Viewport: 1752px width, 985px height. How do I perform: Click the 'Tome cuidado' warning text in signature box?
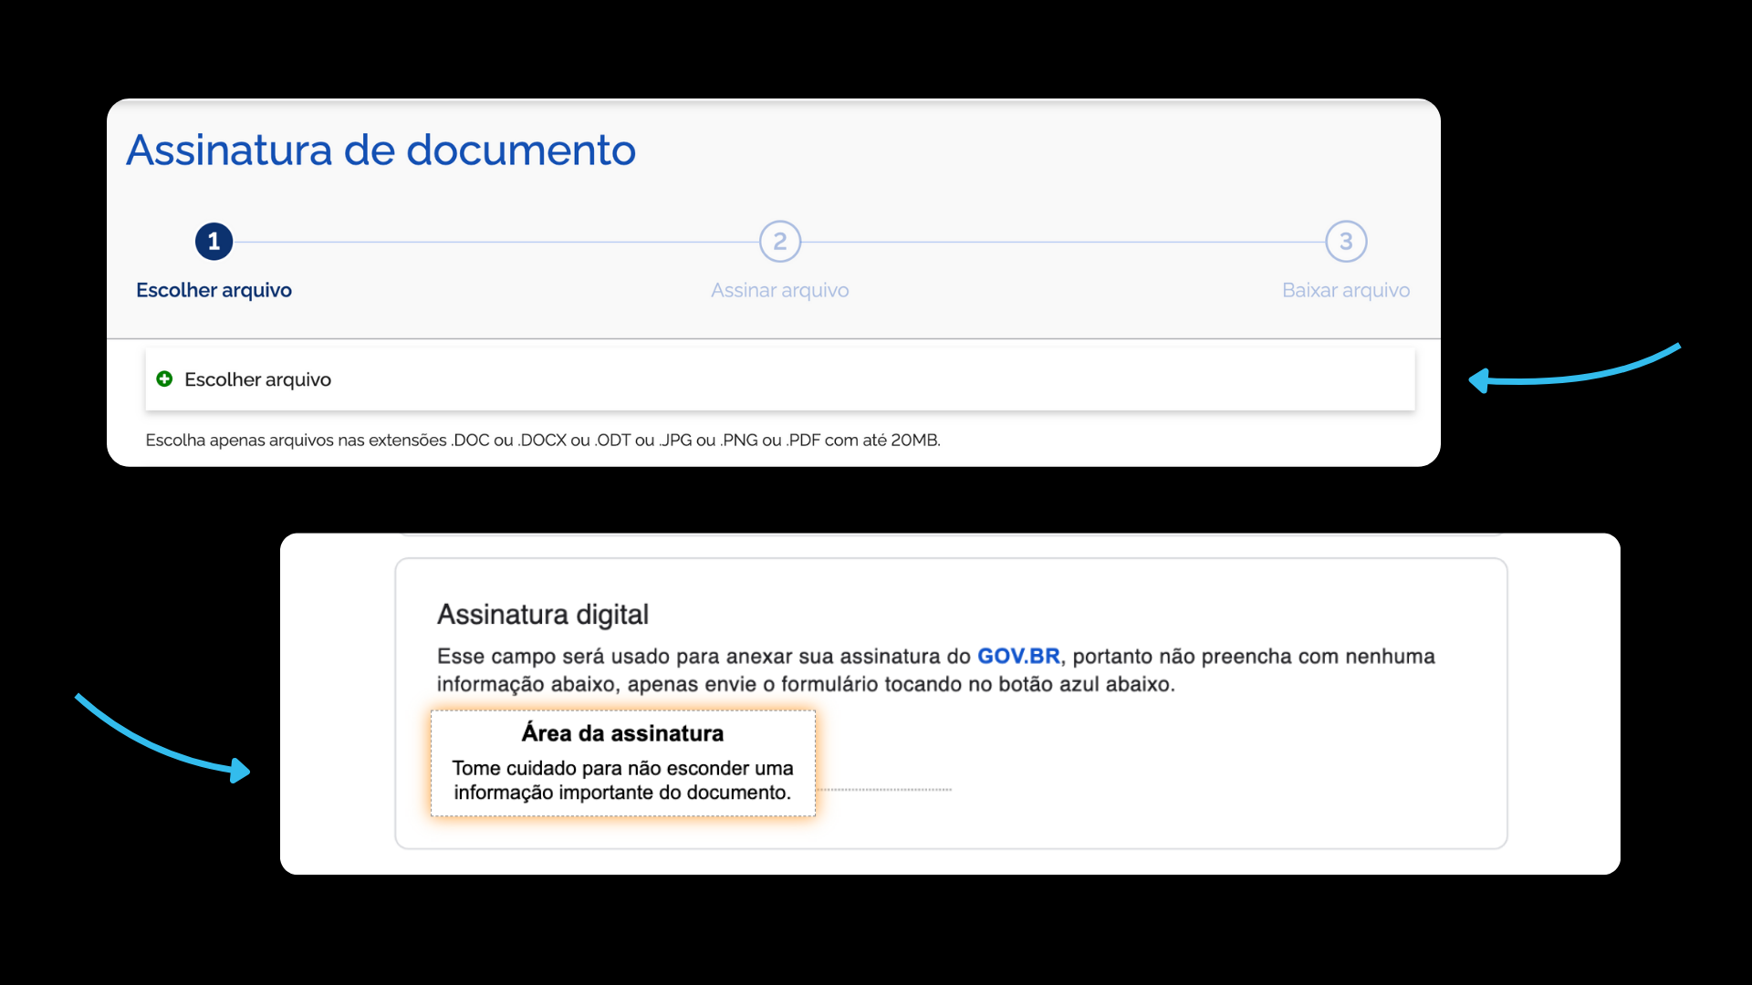pyautogui.click(x=622, y=781)
